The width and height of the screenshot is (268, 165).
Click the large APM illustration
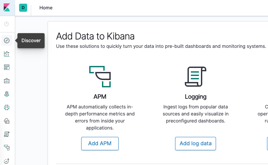[100, 77]
